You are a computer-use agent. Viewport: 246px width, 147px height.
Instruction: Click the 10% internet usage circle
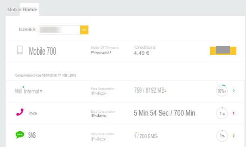click(x=222, y=91)
